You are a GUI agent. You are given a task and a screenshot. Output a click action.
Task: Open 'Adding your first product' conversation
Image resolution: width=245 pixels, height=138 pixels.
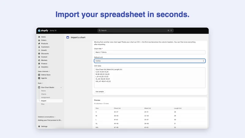[50, 120]
